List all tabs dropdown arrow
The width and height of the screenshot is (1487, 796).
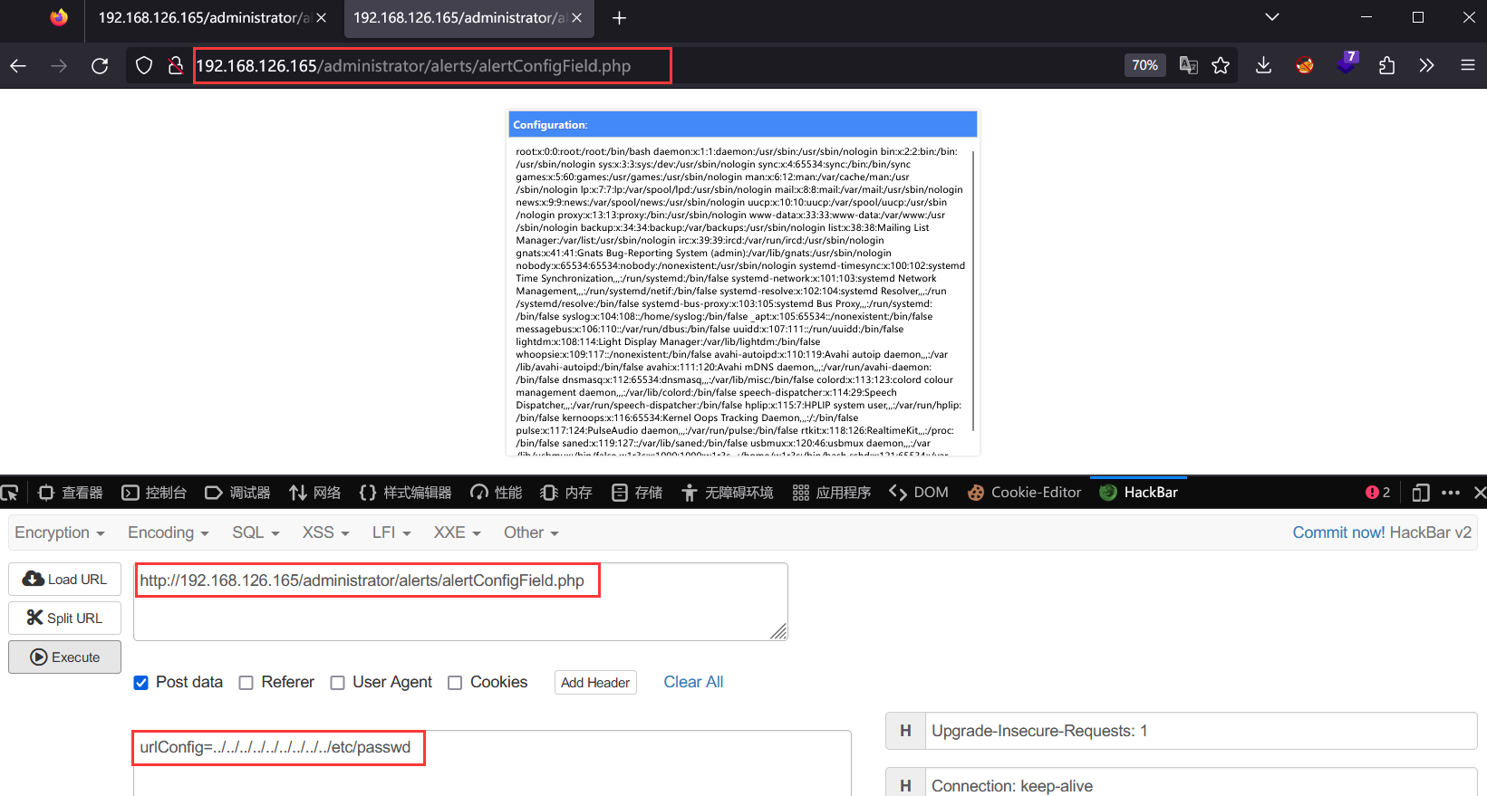tap(1272, 17)
